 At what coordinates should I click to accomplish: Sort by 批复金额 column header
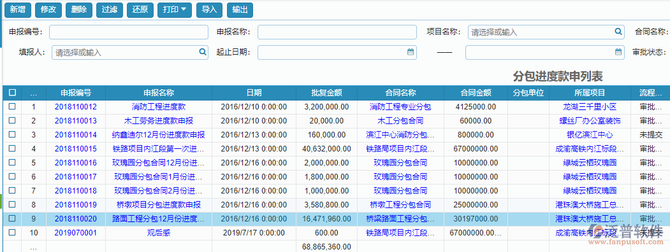pos(327,92)
